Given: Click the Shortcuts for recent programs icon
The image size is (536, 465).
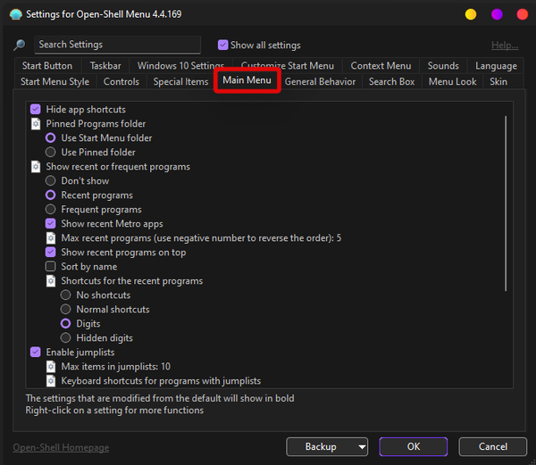Looking at the screenshot, I should [51, 281].
